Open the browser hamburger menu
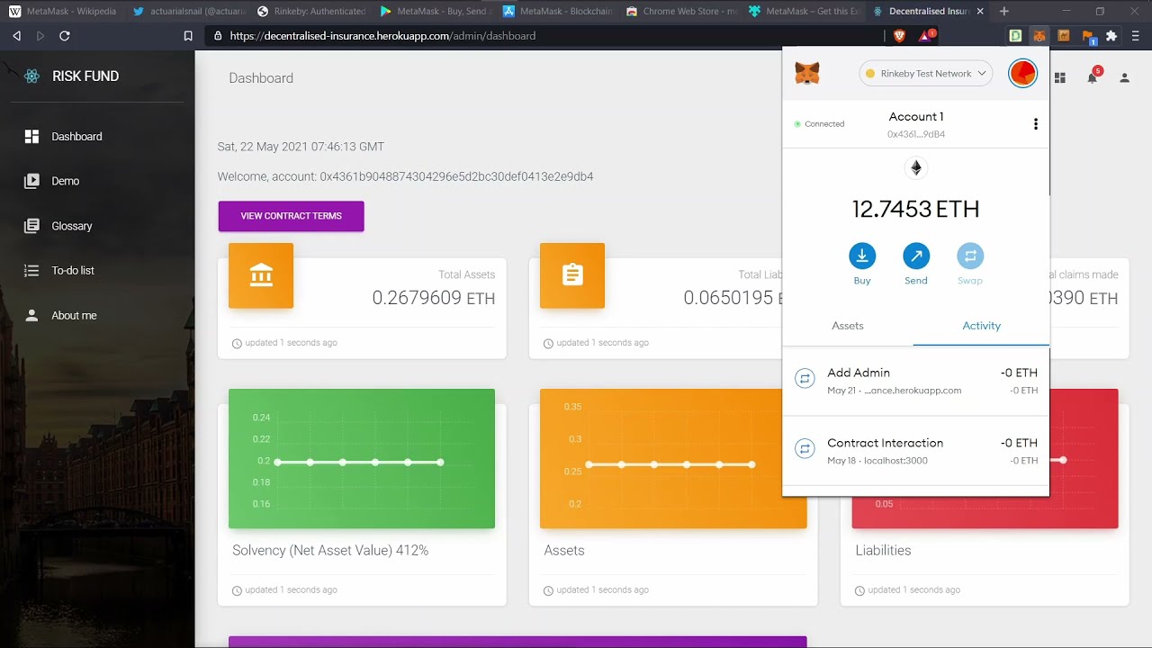Screen dimensions: 1152x648 1136,36
